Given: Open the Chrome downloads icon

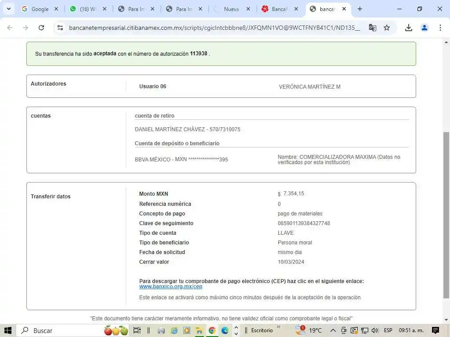Looking at the screenshot, I should coord(408,28).
